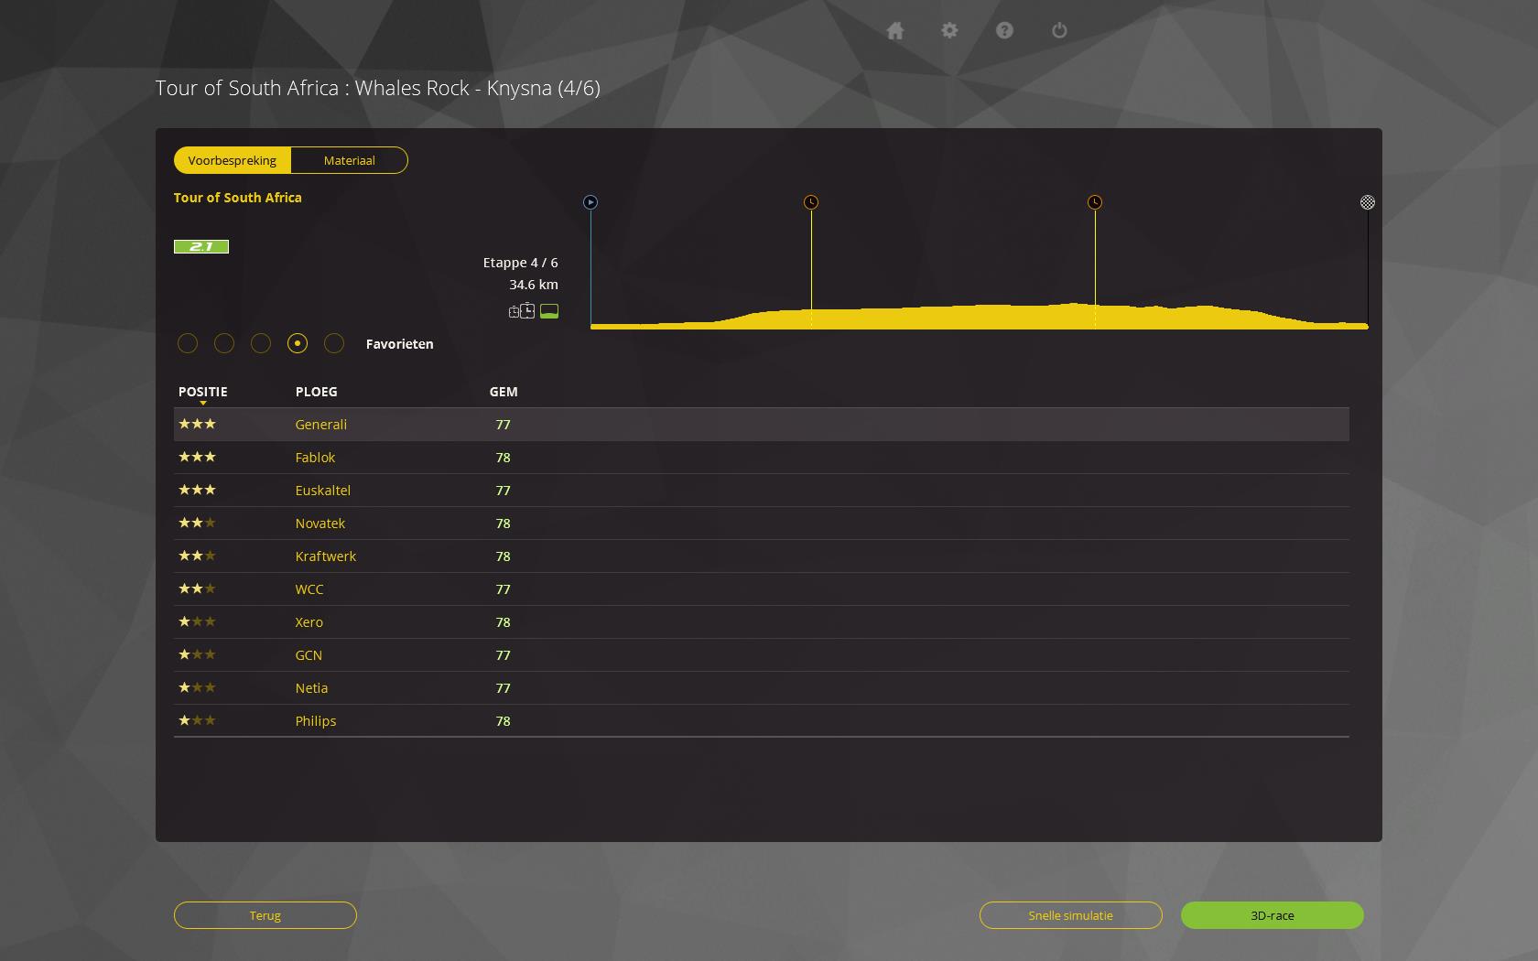
Task: Click the Tour of South Africa heading
Action: pyautogui.click(x=238, y=198)
